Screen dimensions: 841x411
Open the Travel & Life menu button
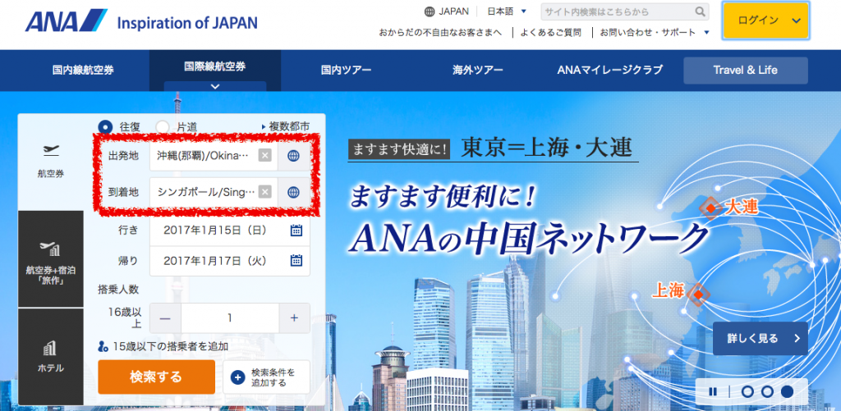pos(746,71)
